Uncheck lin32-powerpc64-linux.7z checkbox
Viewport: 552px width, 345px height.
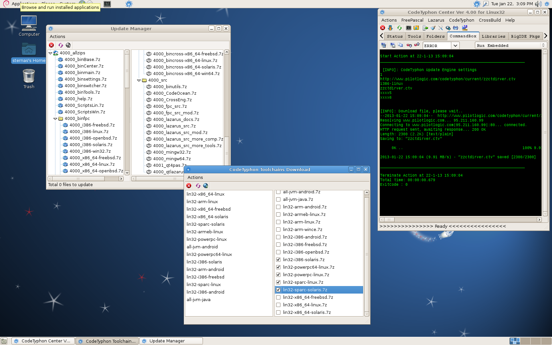(x=278, y=267)
